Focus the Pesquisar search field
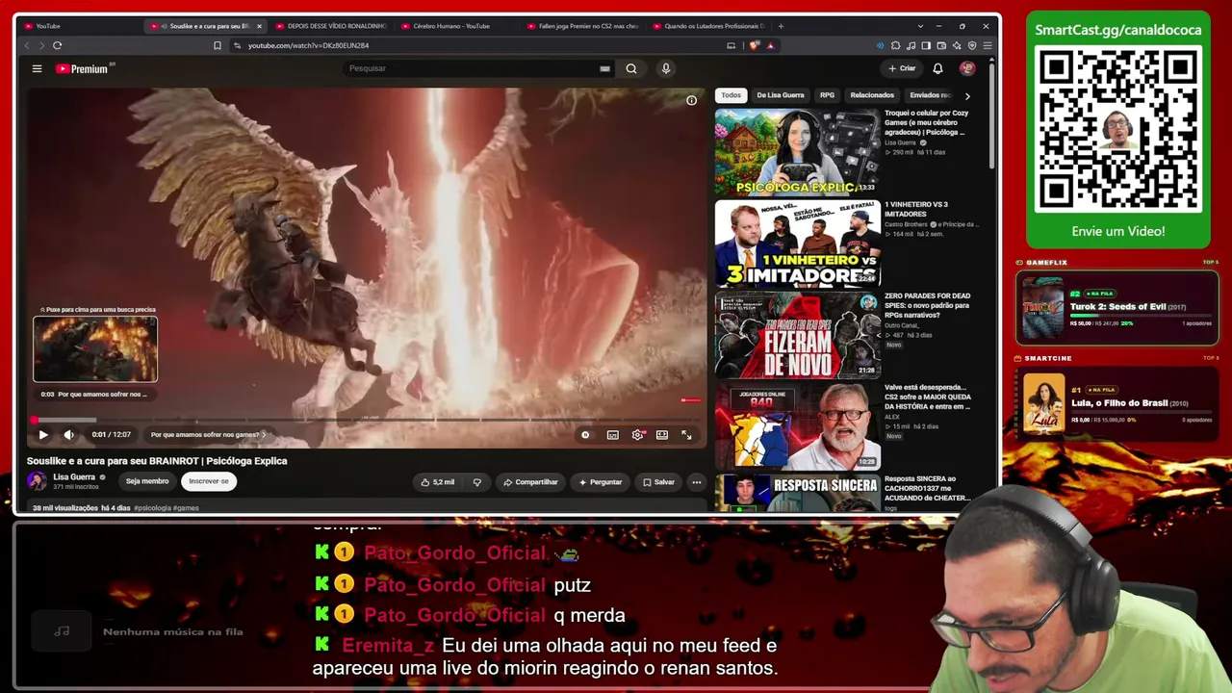Viewport: 1232px width, 693px height. click(x=470, y=68)
